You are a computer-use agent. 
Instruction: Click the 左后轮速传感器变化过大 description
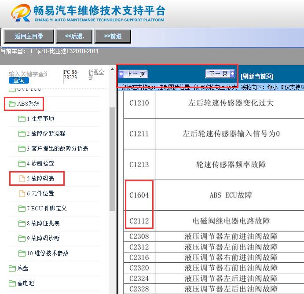231,103
